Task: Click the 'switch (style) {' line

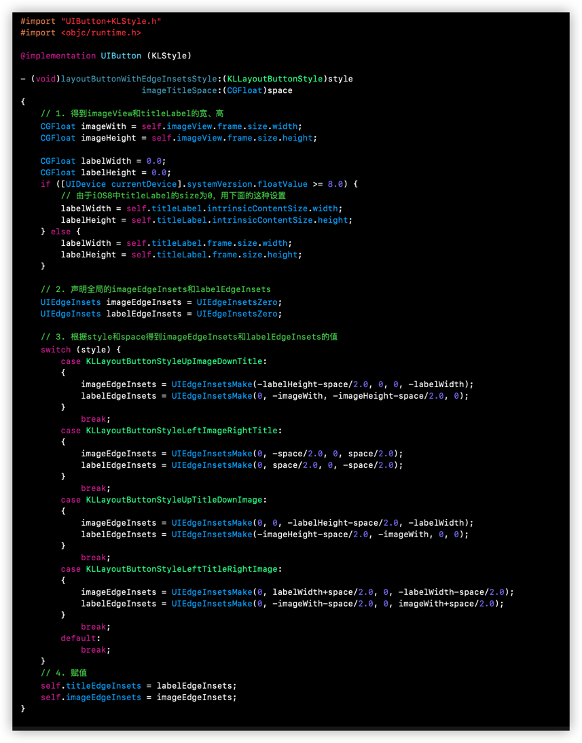Action: (81, 350)
